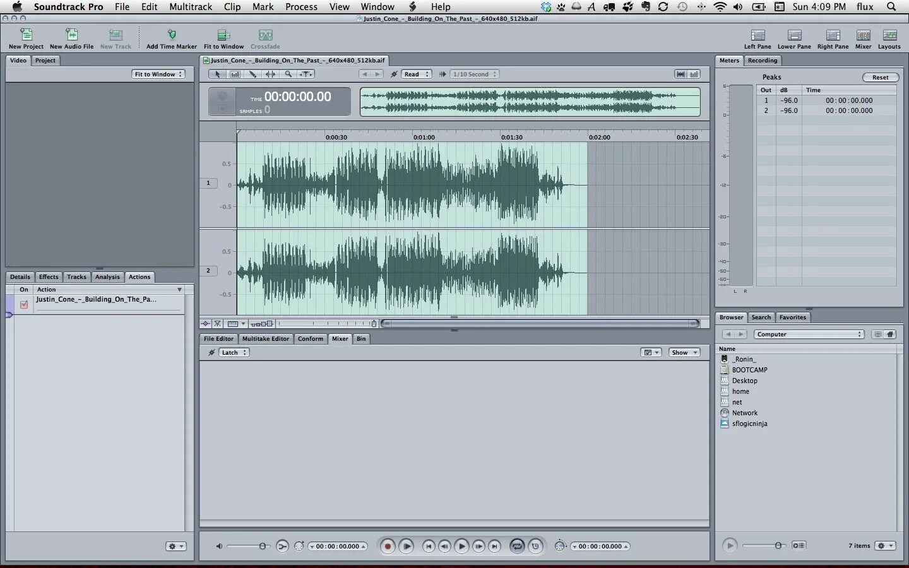This screenshot has width=909, height=568.
Task: Click the record button in transport
Action: (388, 547)
